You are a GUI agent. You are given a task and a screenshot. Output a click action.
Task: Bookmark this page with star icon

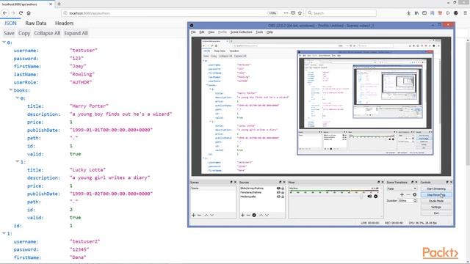click(x=300, y=13)
